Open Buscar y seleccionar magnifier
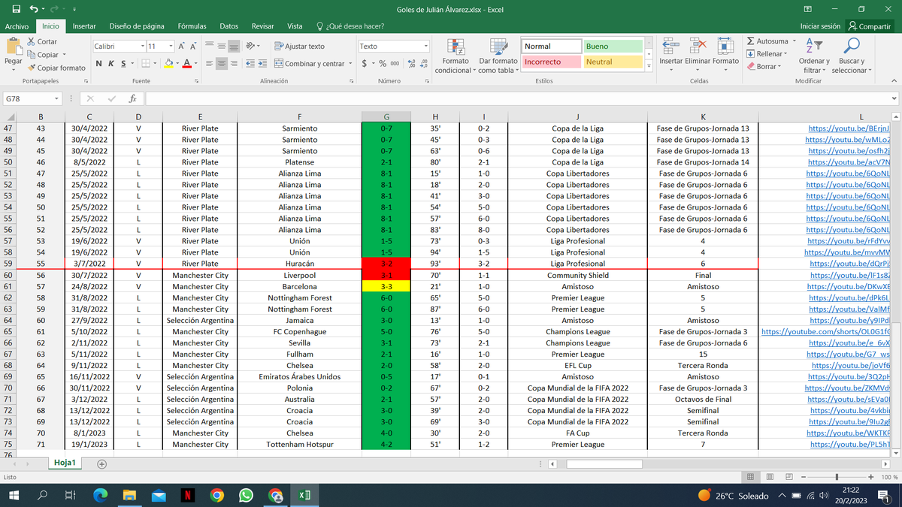Screen dimensions: 902x507 (x=852, y=56)
